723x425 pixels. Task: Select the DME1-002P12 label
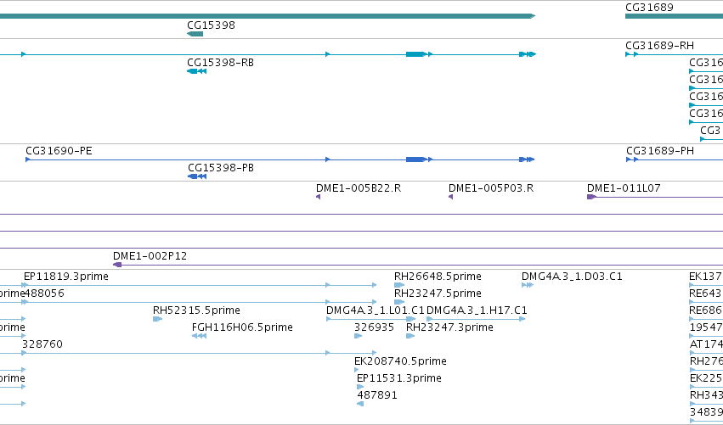click(x=150, y=256)
